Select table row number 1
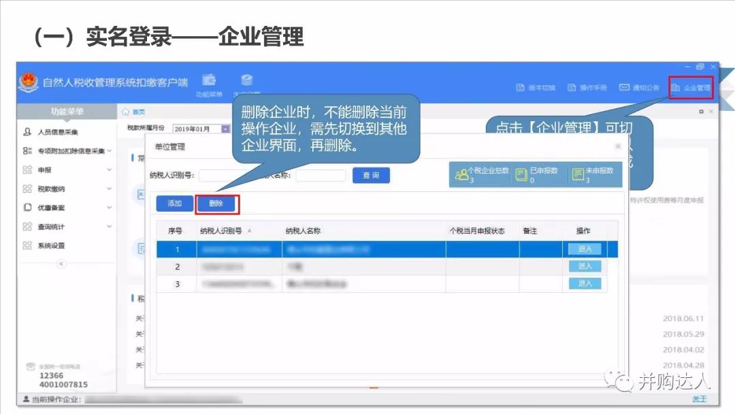Screen dimensions: 735x414 coord(387,249)
